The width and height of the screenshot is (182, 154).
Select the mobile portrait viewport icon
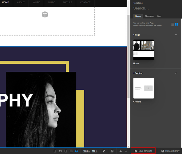click(x=55, y=151)
